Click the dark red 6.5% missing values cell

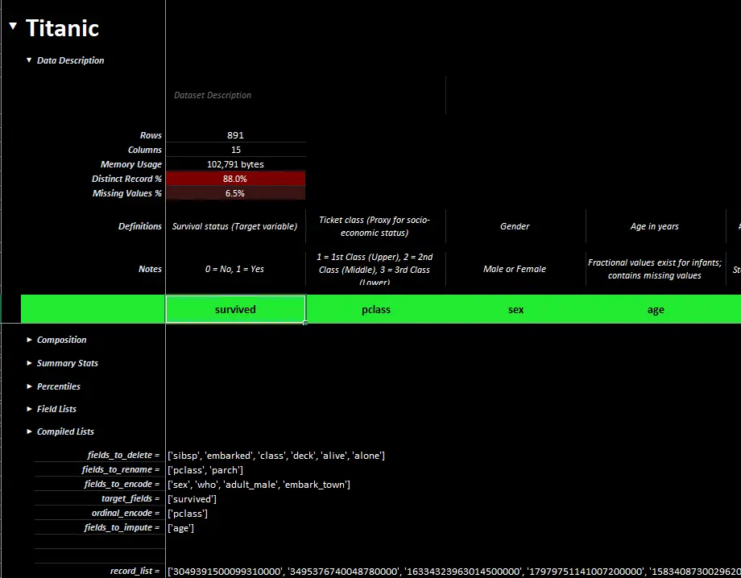(235, 193)
